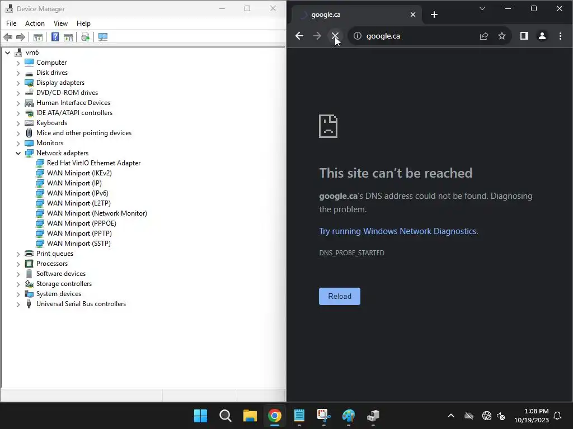The height and width of the screenshot is (429, 573).
Task: Select the Software devices item
Action: pyautogui.click(x=60, y=274)
